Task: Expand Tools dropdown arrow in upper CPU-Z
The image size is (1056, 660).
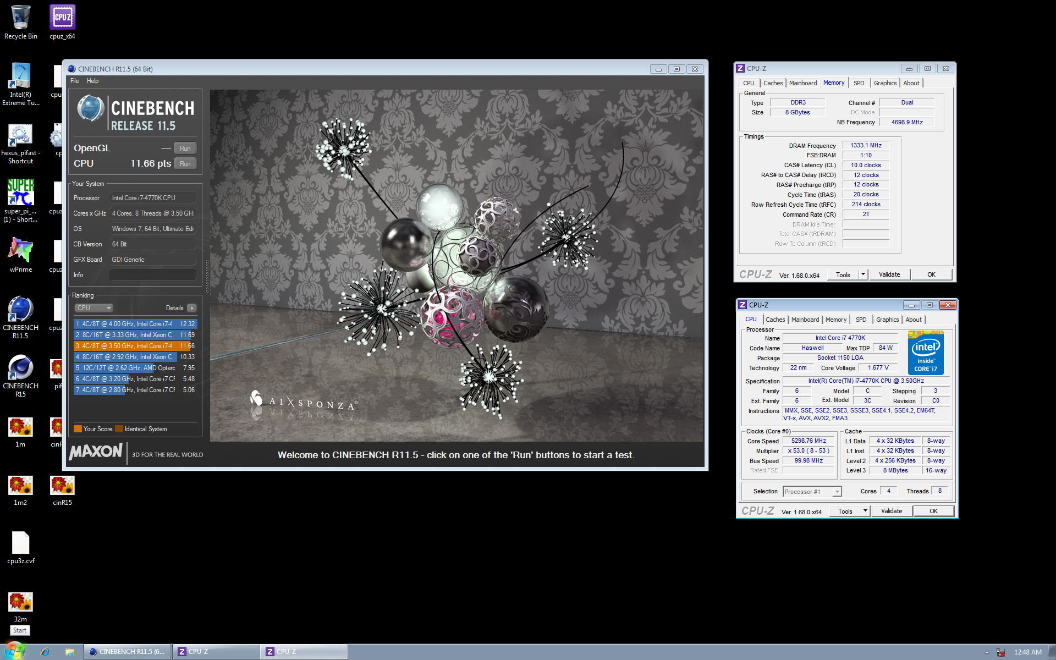Action: point(863,275)
